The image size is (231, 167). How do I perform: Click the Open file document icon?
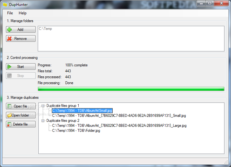[9, 106]
